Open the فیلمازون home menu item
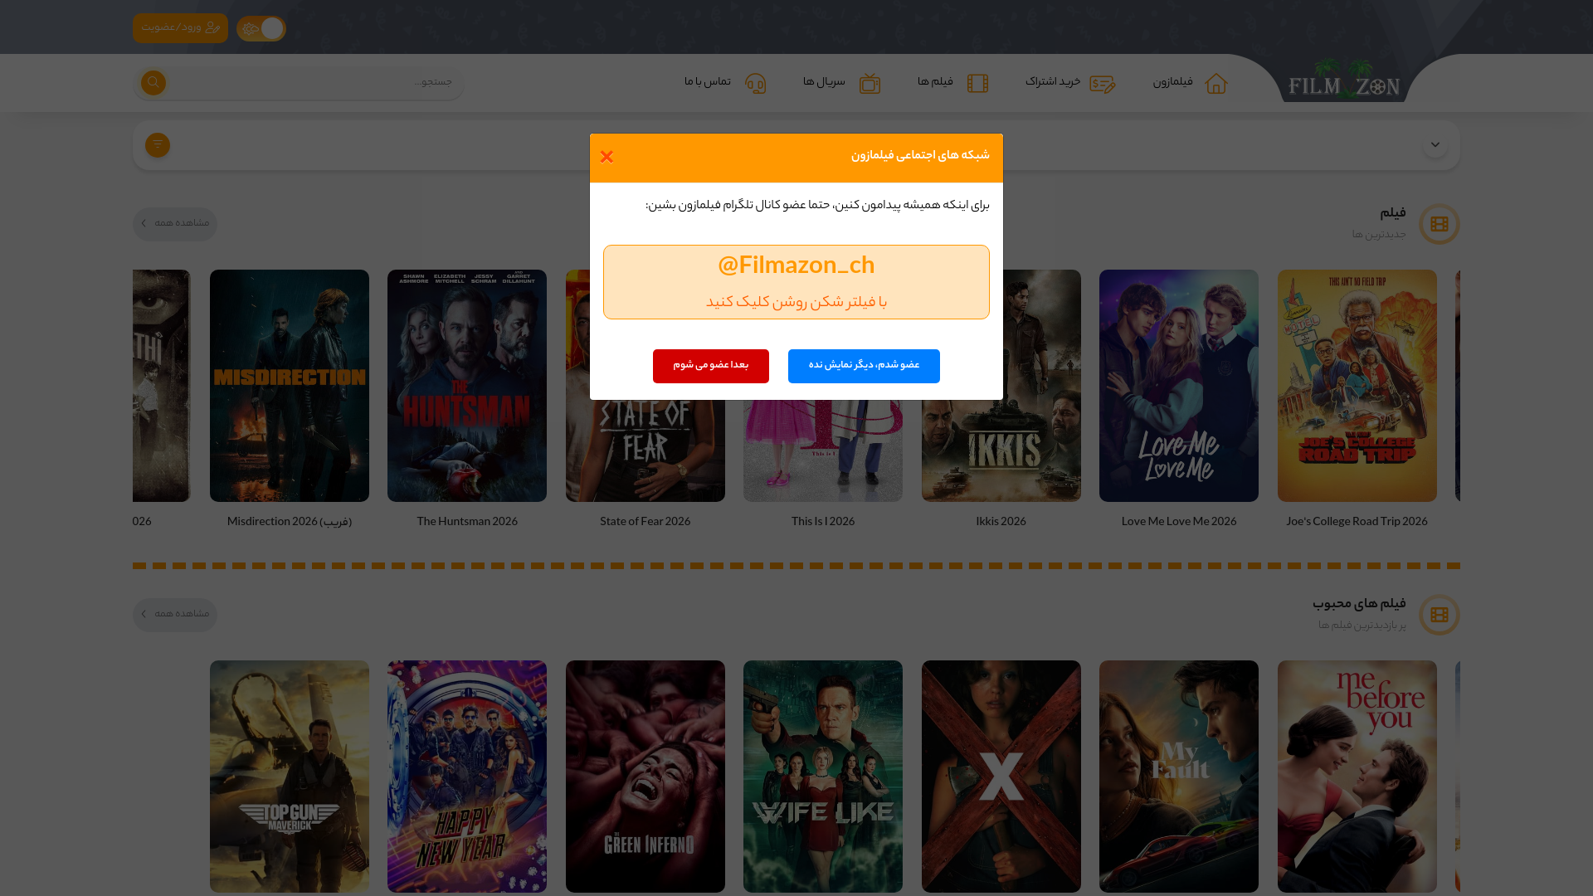The height and width of the screenshot is (896, 1593). point(1172,82)
